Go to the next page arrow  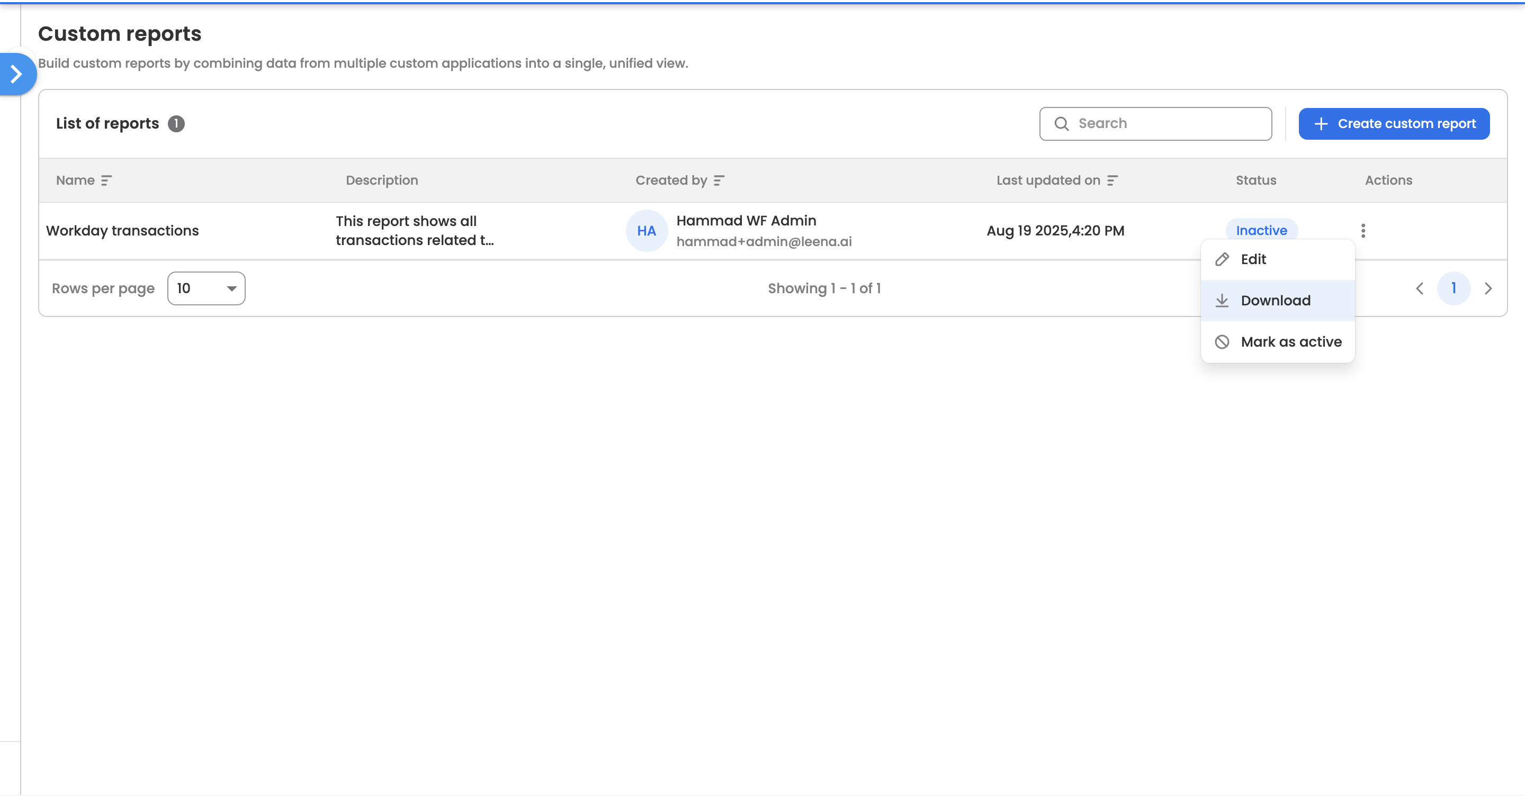click(x=1488, y=288)
